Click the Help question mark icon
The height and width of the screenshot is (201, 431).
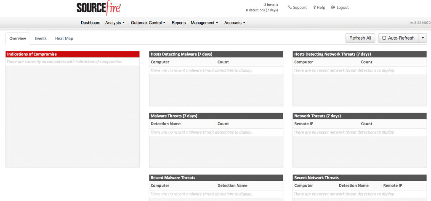(314, 7)
